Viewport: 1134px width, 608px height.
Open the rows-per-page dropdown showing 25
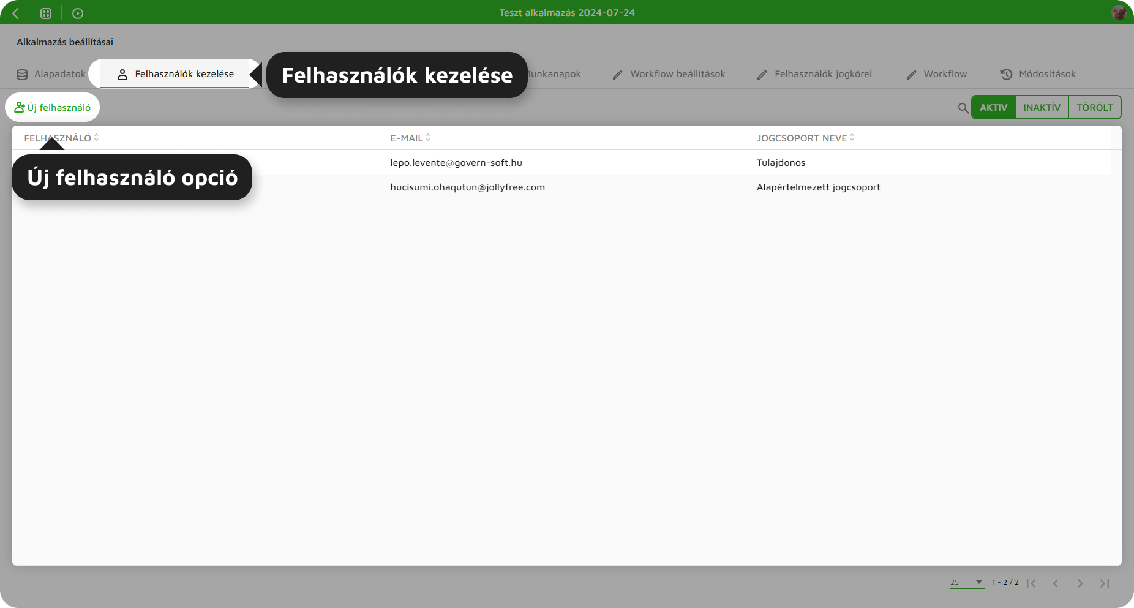pos(966,582)
